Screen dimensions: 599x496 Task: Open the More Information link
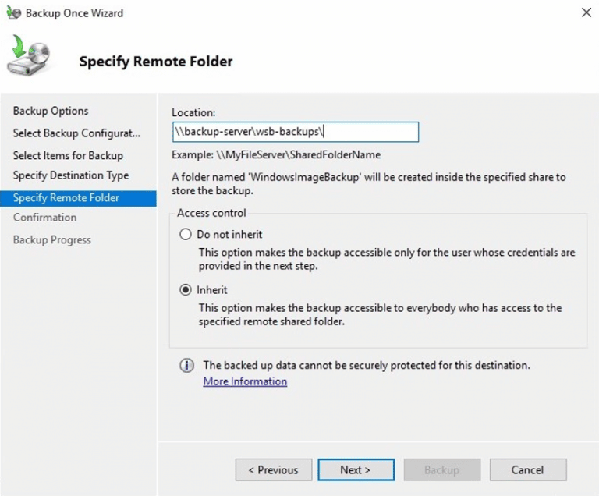(x=245, y=381)
